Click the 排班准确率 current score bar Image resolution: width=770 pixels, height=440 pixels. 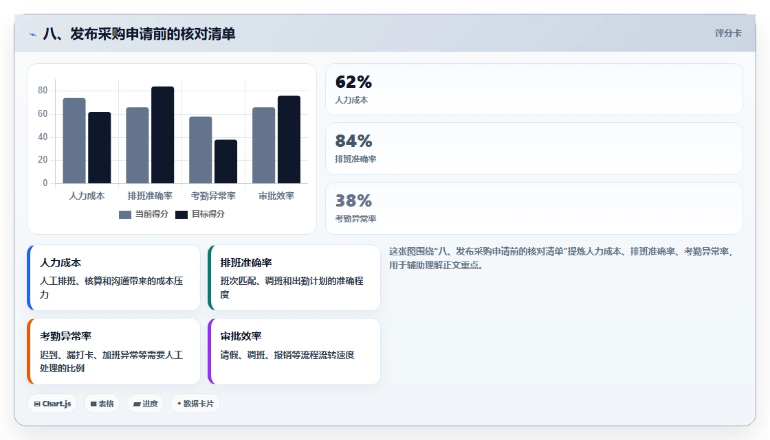137,146
